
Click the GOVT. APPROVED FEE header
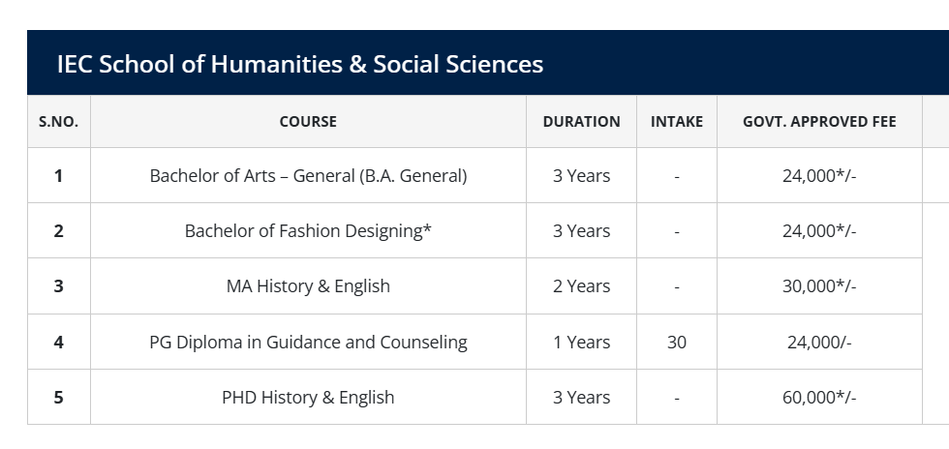click(819, 122)
